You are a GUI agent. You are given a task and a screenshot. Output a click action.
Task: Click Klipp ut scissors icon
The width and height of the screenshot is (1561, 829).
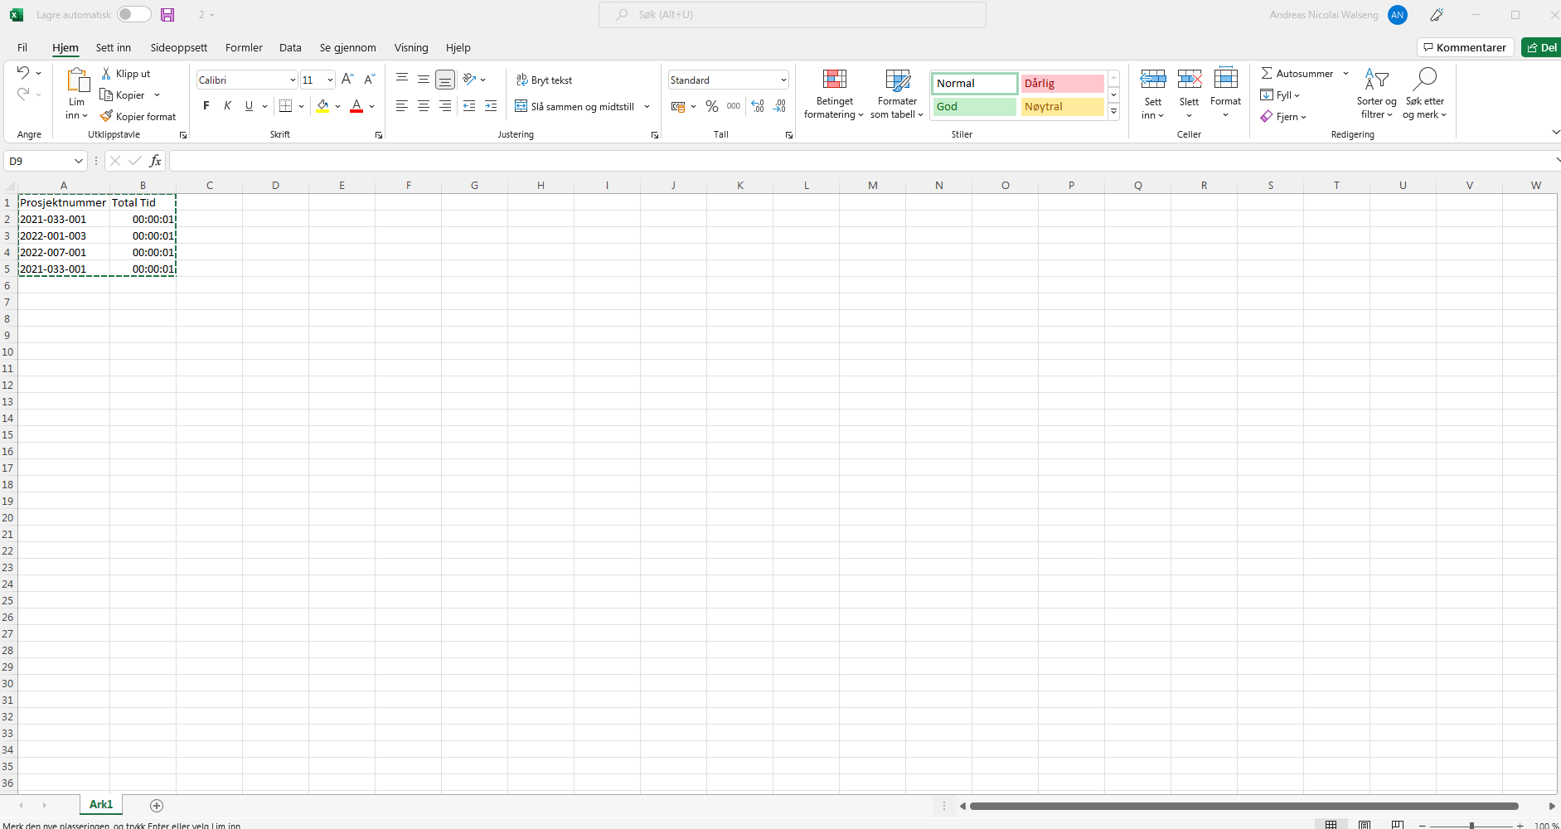[106, 74]
